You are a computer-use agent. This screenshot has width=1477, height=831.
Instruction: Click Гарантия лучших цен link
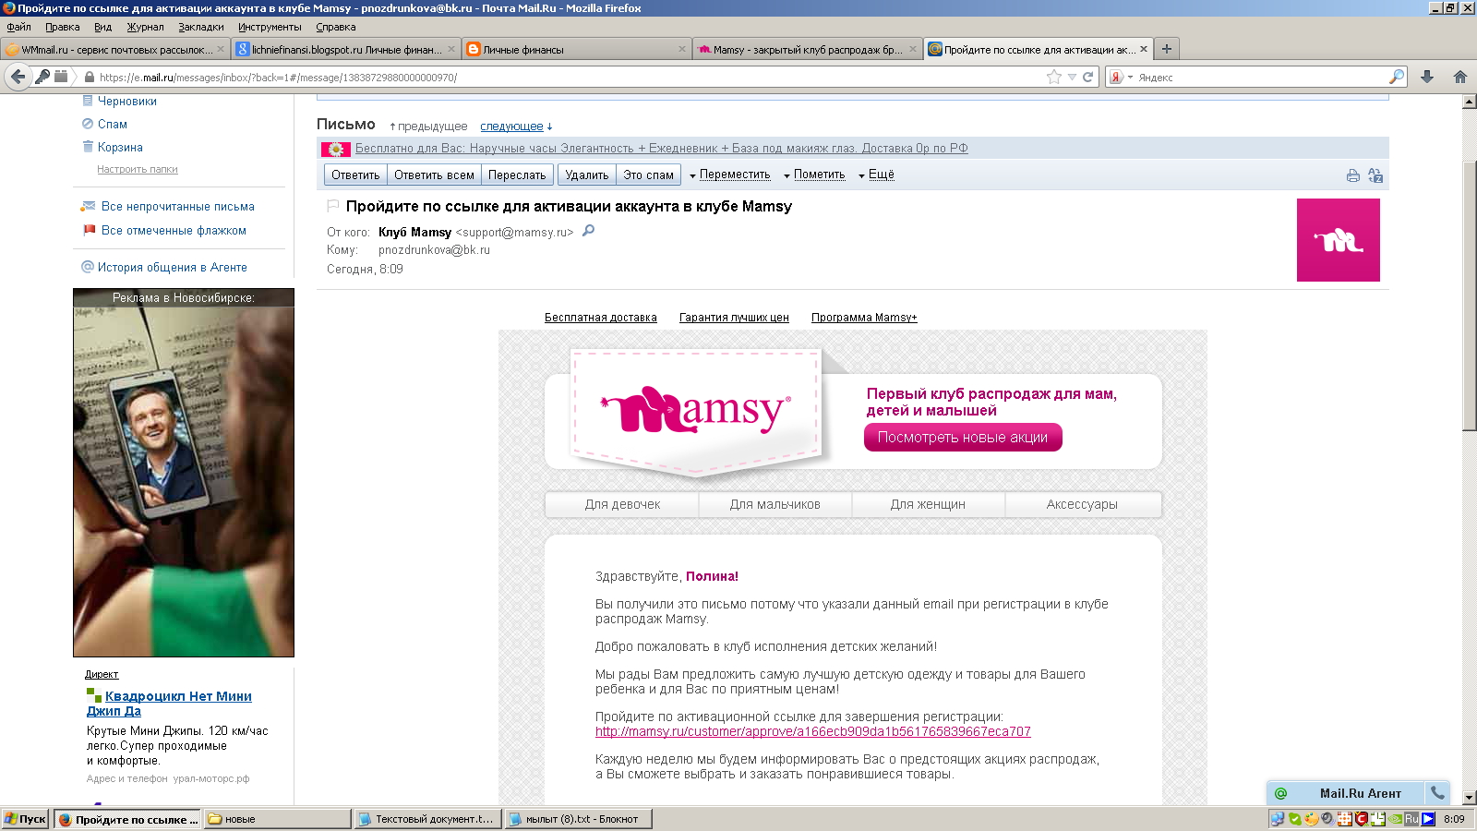(734, 318)
